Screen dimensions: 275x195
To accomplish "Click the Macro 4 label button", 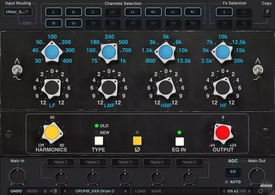I will point(157,162).
